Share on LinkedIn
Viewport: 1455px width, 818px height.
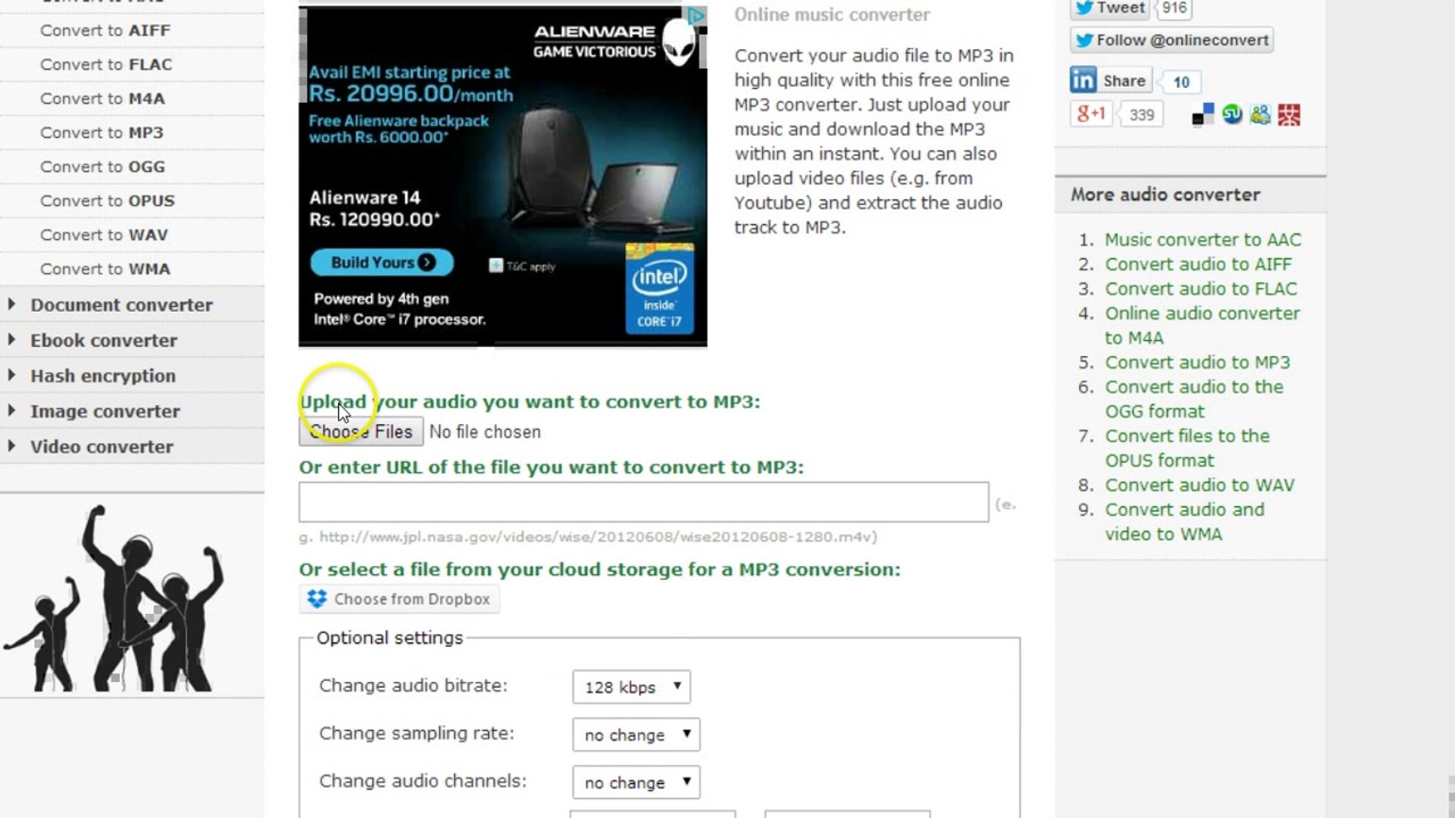[1110, 80]
